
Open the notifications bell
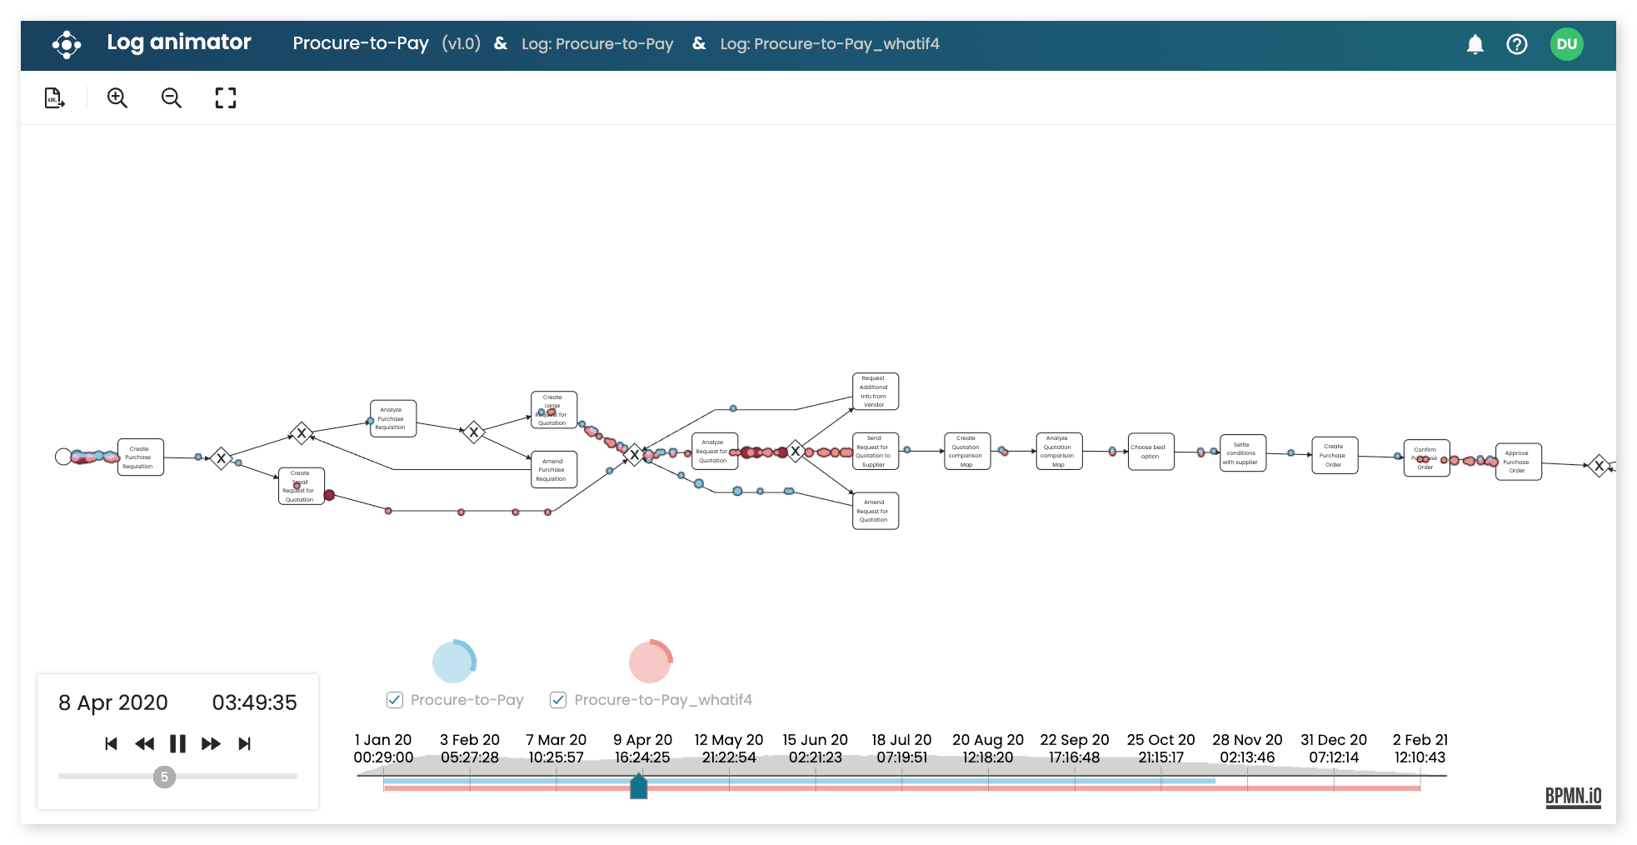pos(1475,45)
